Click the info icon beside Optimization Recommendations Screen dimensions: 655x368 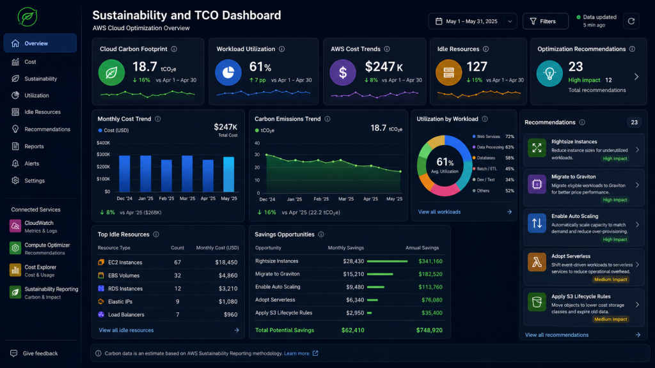pyautogui.click(x=633, y=49)
